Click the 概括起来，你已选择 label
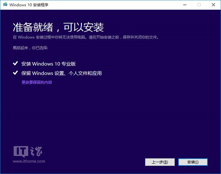221x174 pixels. pos(30,48)
